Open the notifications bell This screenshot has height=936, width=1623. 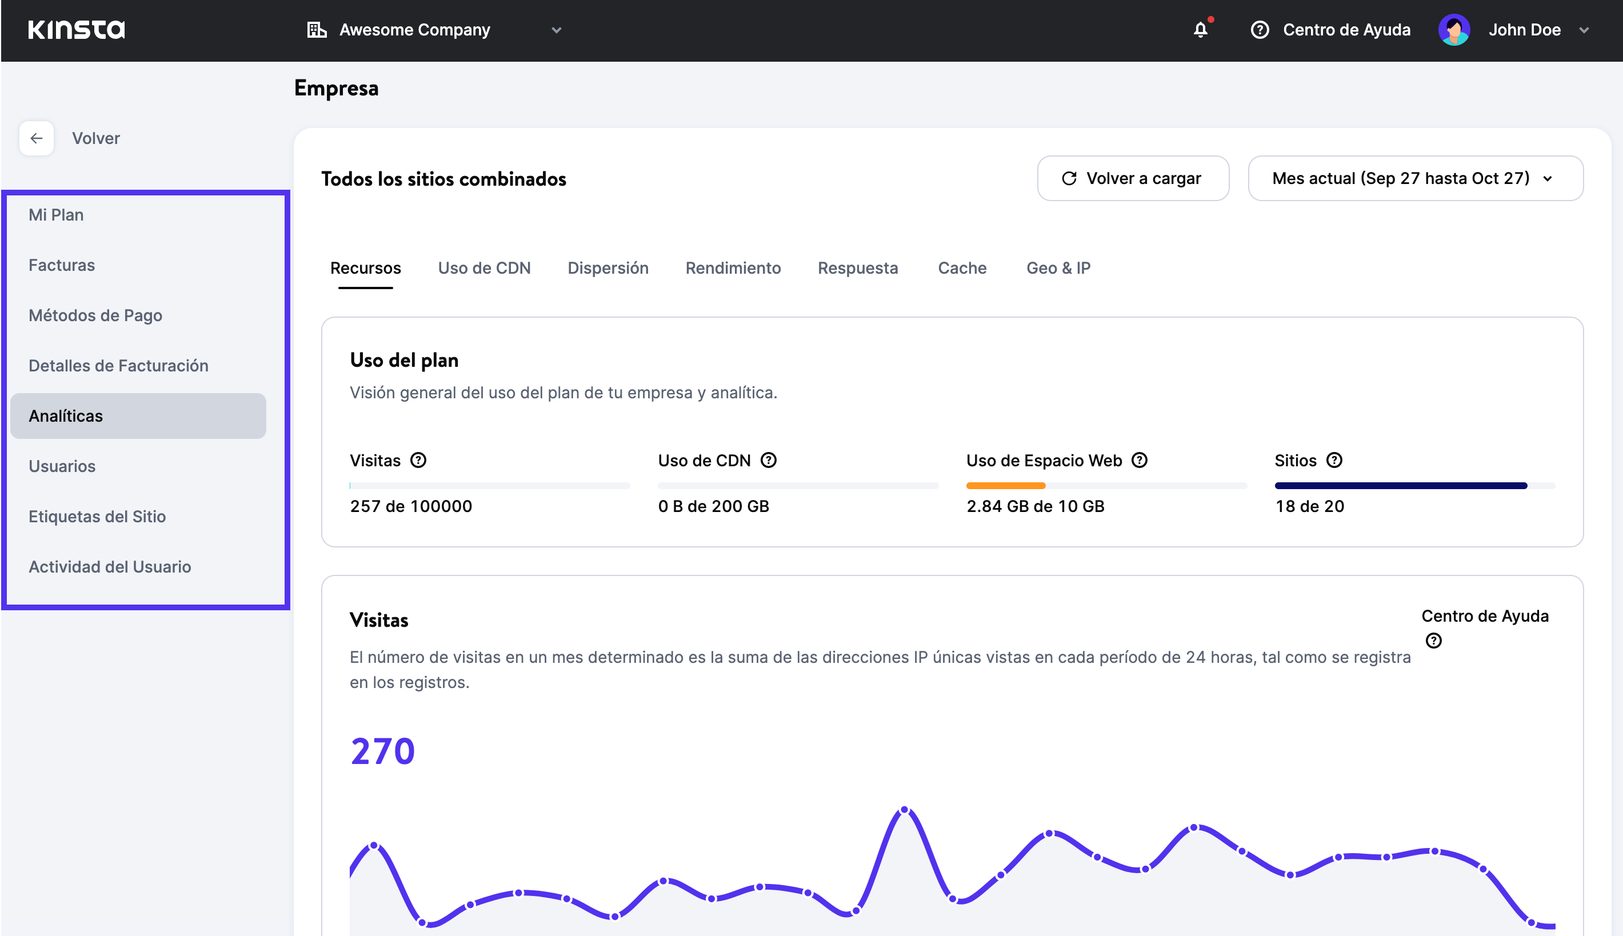pyautogui.click(x=1200, y=30)
